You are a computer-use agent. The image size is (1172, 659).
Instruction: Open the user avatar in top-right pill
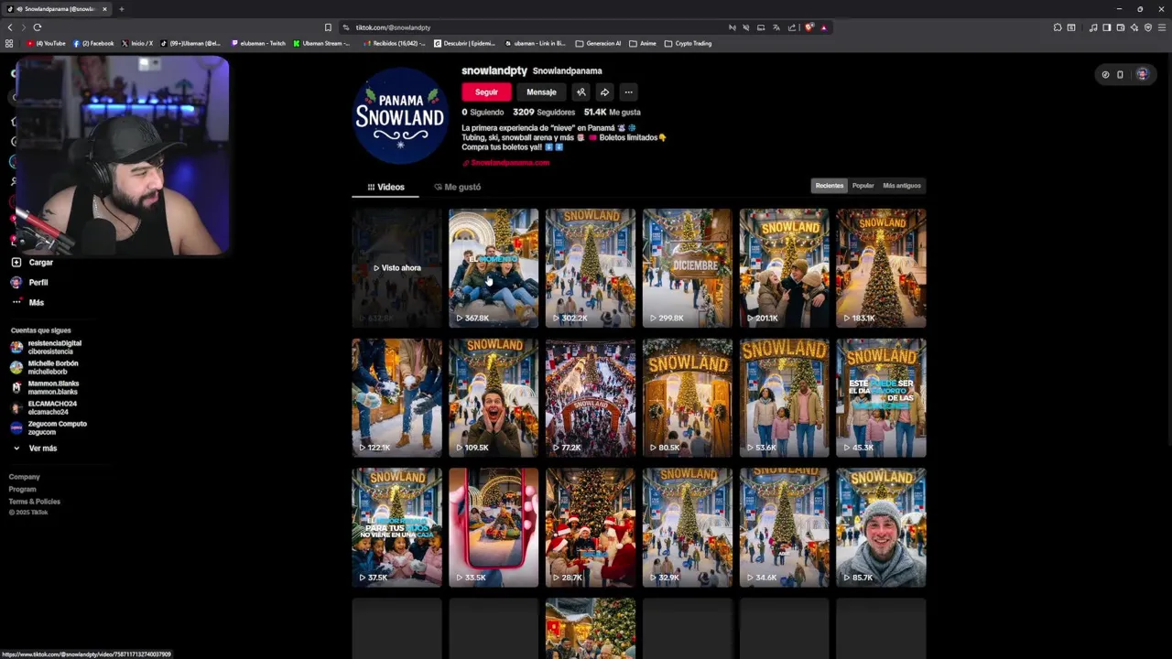click(1142, 74)
